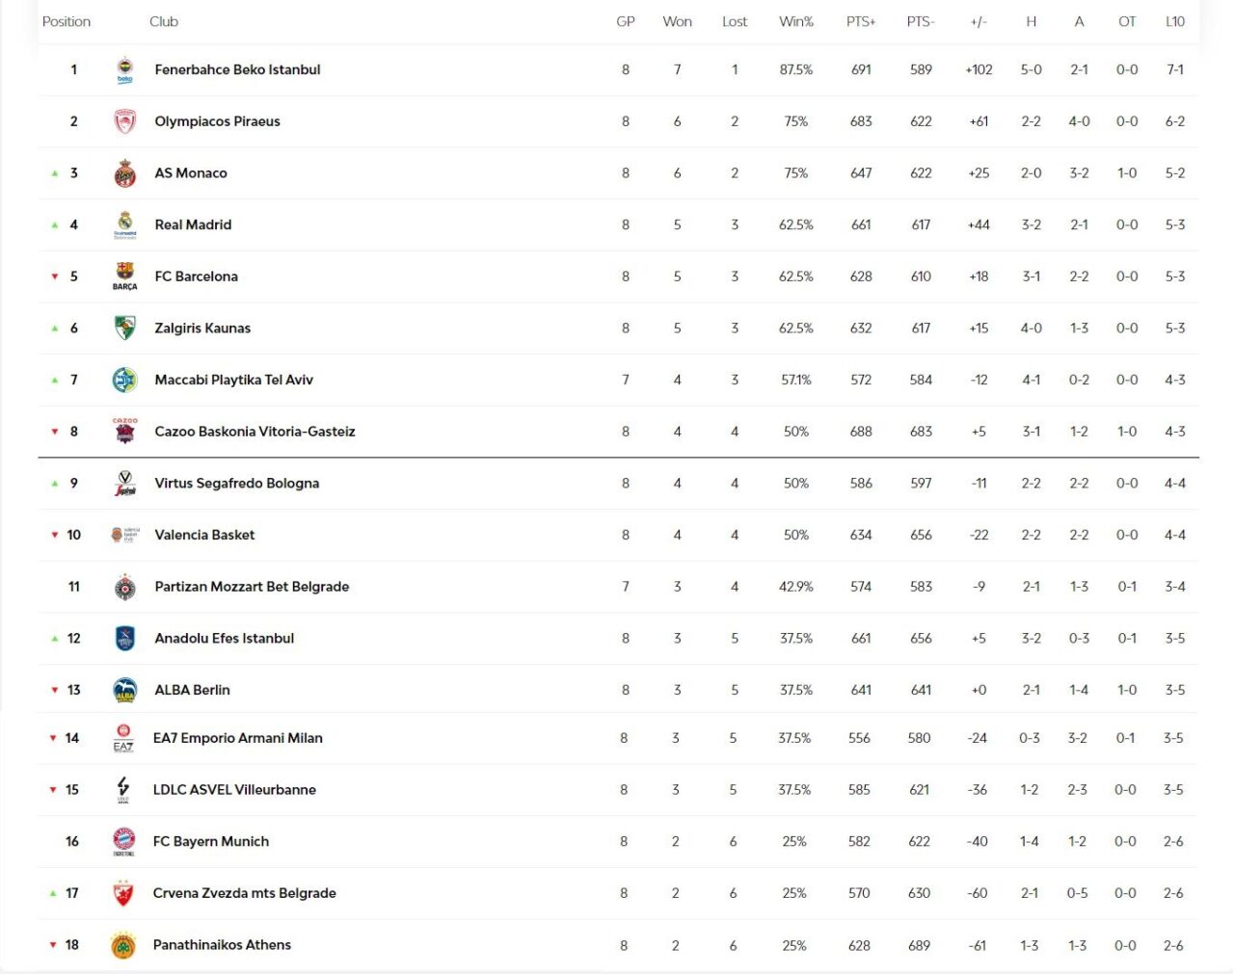Image resolution: width=1234 pixels, height=974 pixels.
Task: Click the ALBA Berlin albatross logo
Action: point(124,690)
